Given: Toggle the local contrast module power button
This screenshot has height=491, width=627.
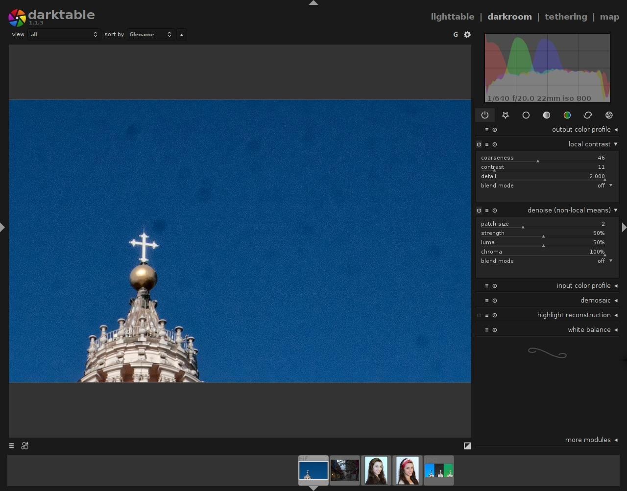Looking at the screenshot, I should 479,144.
